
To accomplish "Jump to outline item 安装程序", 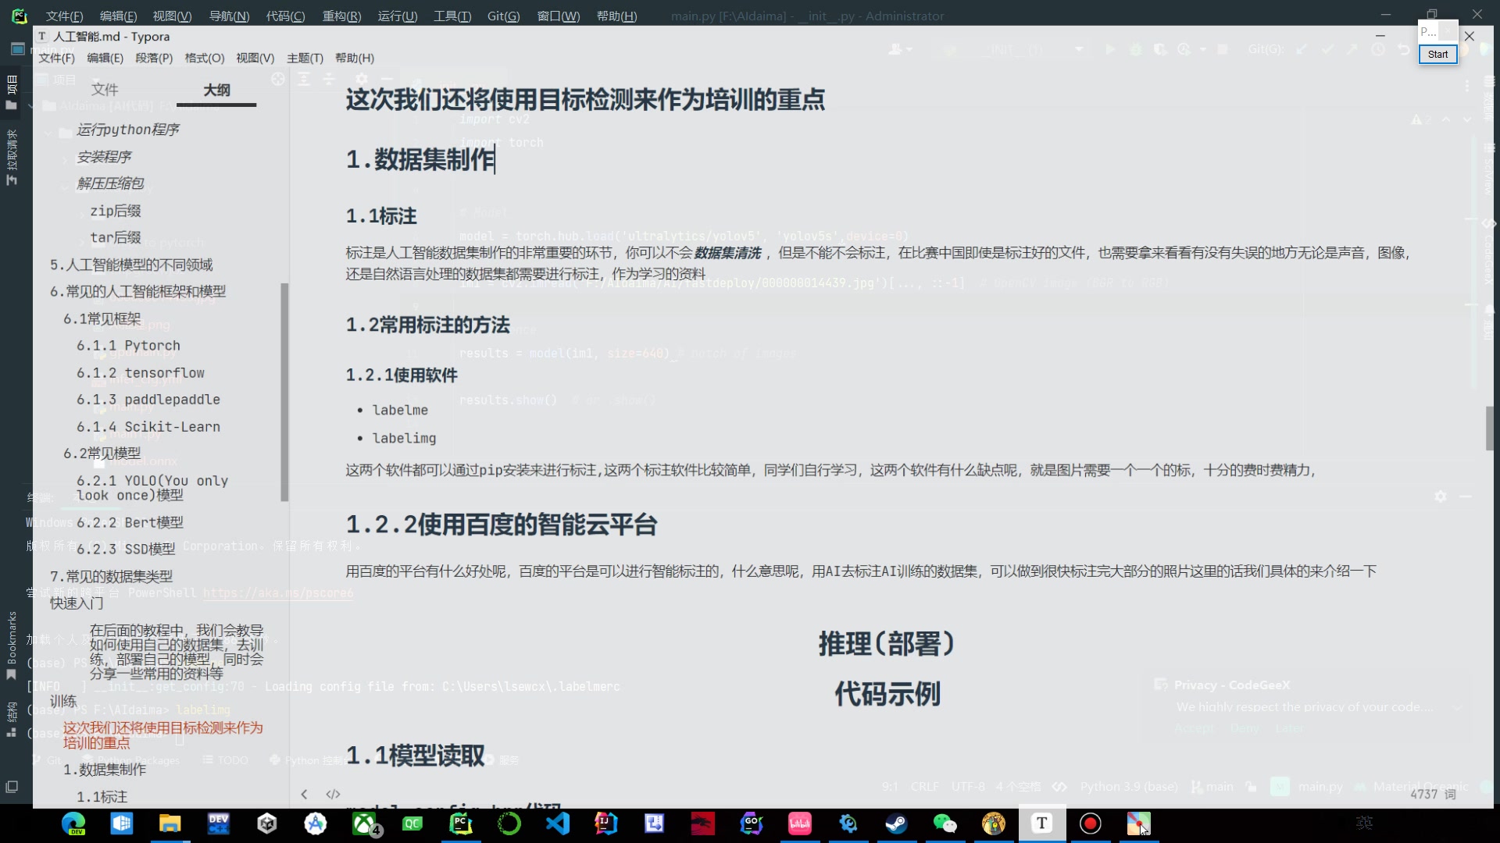I will click(x=104, y=157).
